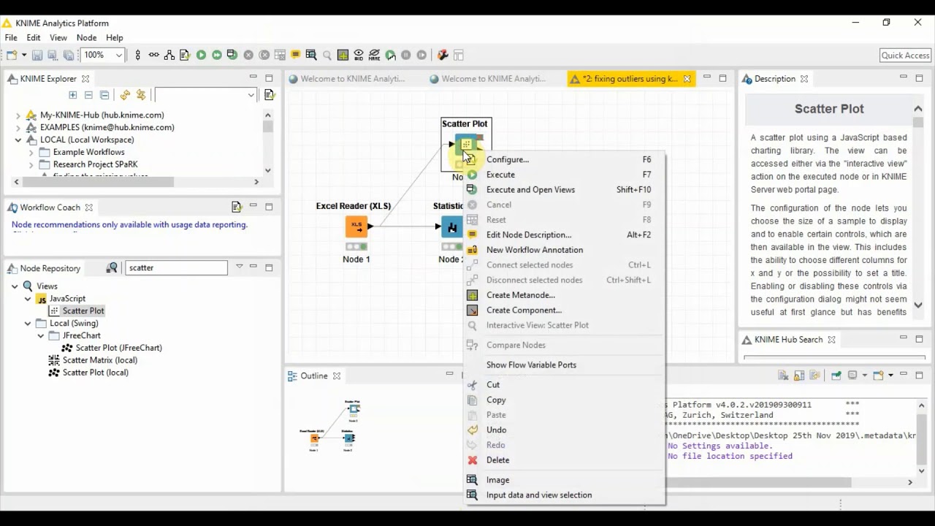The image size is (935, 526).
Task: Switch to first Welcome to KNIME Analytics tab
Action: click(347, 79)
